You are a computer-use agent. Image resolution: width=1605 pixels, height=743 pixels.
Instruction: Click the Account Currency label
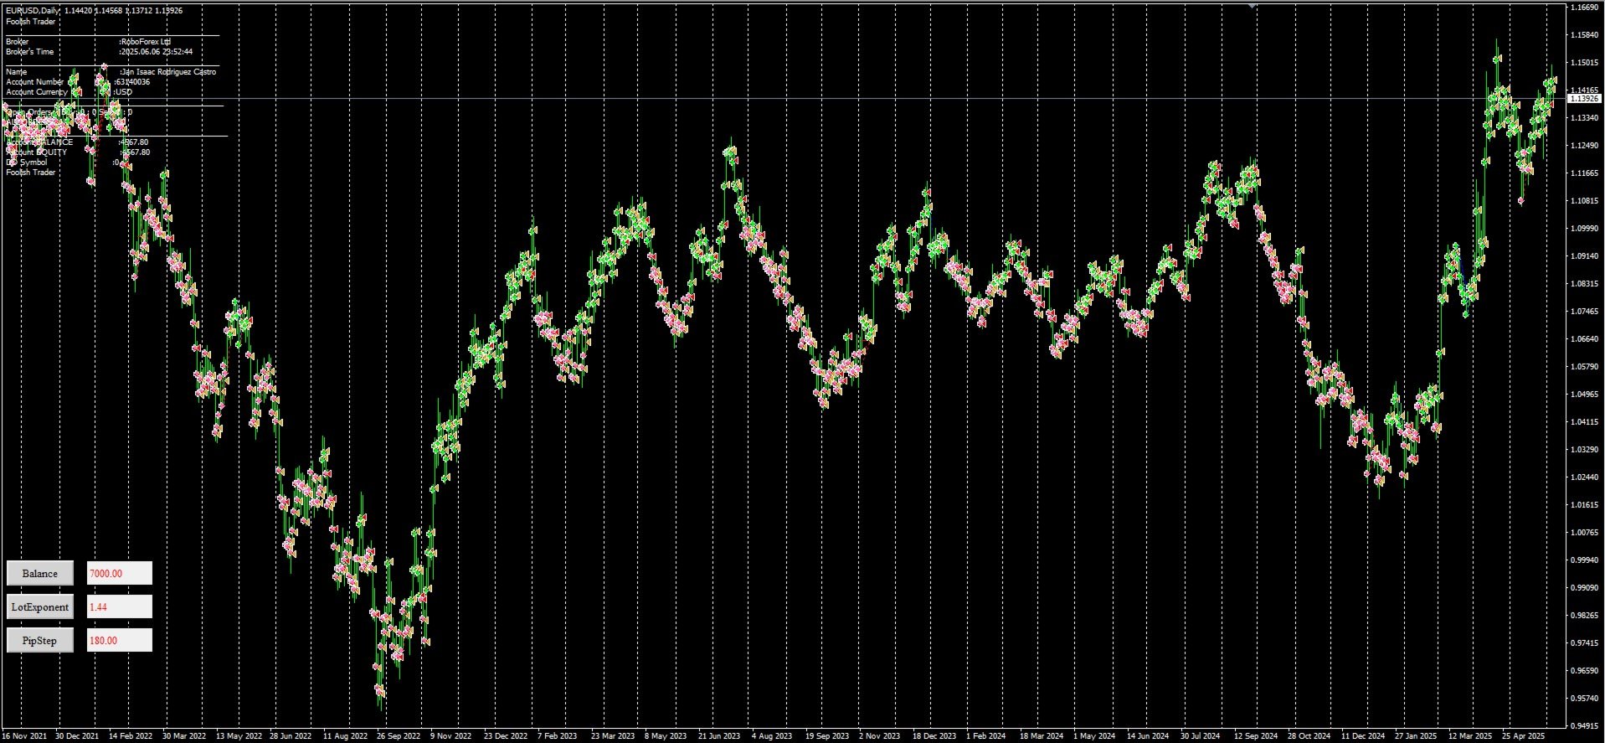click(x=36, y=92)
